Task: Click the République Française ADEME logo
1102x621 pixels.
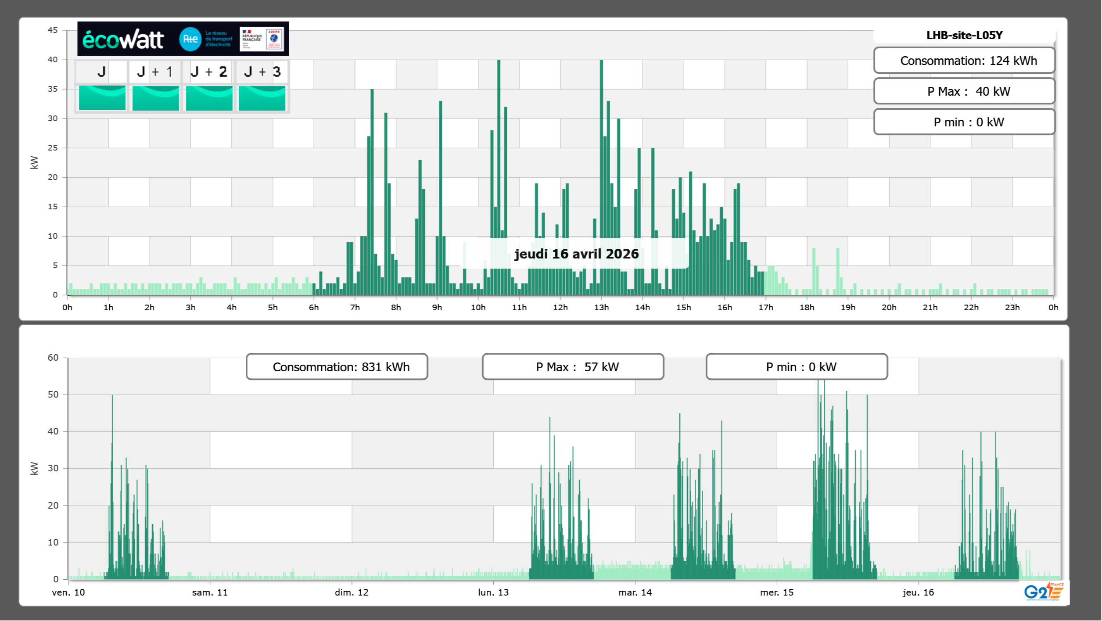Action: [x=262, y=39]
